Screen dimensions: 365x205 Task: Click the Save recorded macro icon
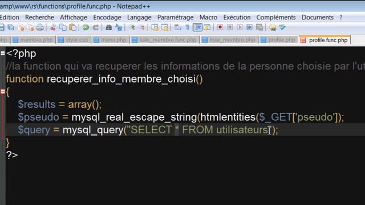(259, 27)
